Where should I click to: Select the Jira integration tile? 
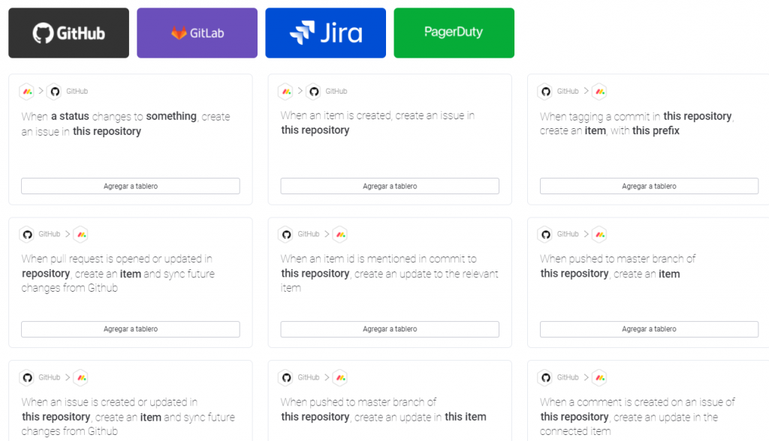coord(325,33)
